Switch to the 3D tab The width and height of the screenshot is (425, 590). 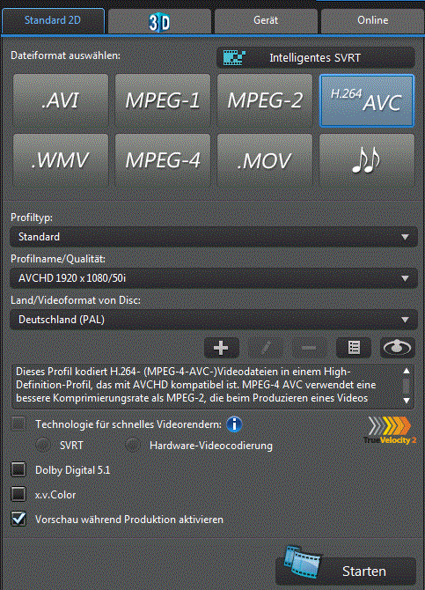coord(159,21)
